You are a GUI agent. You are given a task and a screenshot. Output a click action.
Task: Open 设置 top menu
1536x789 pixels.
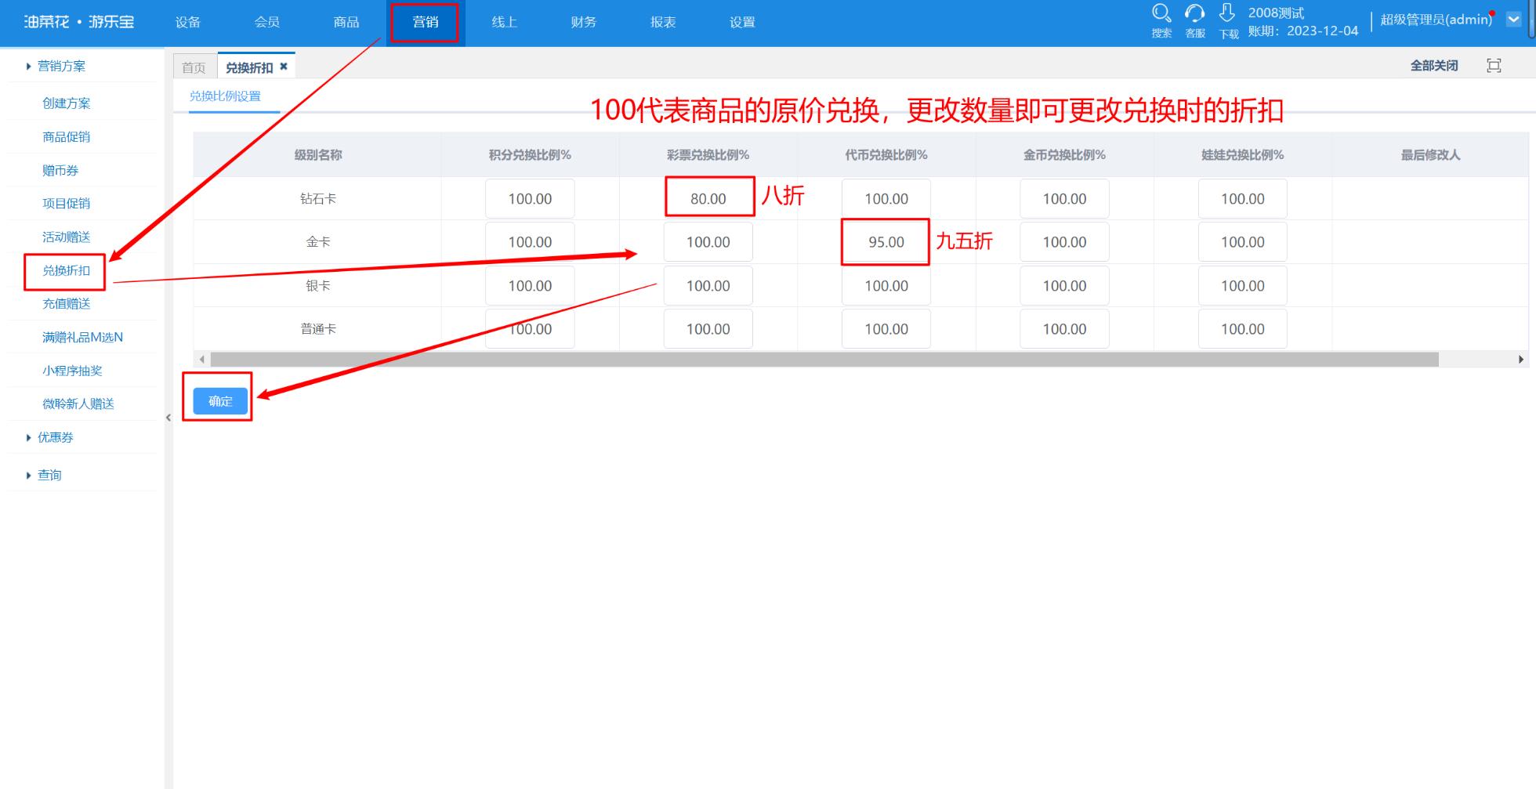742,22
